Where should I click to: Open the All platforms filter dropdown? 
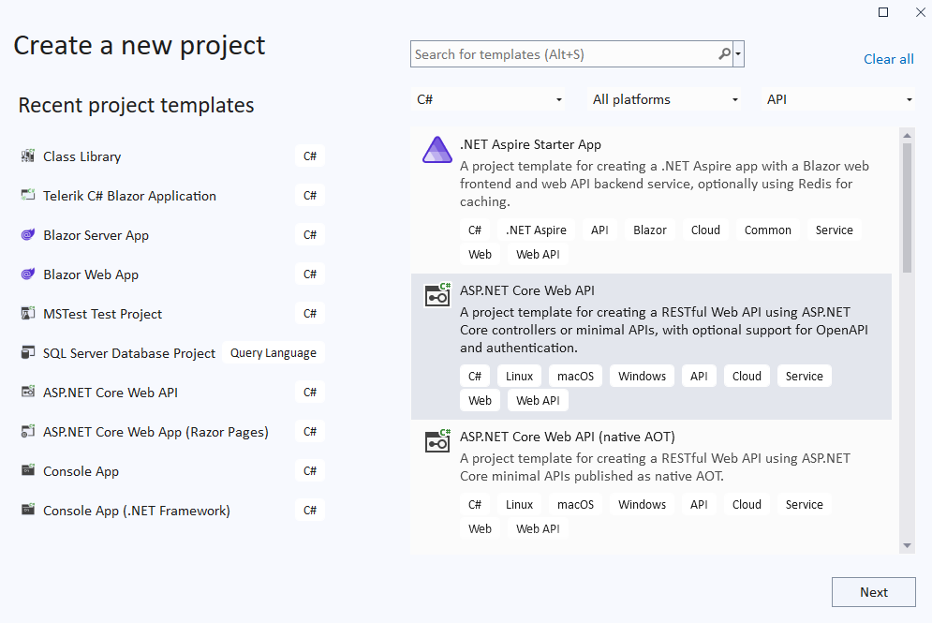click(x=664, y=99)
